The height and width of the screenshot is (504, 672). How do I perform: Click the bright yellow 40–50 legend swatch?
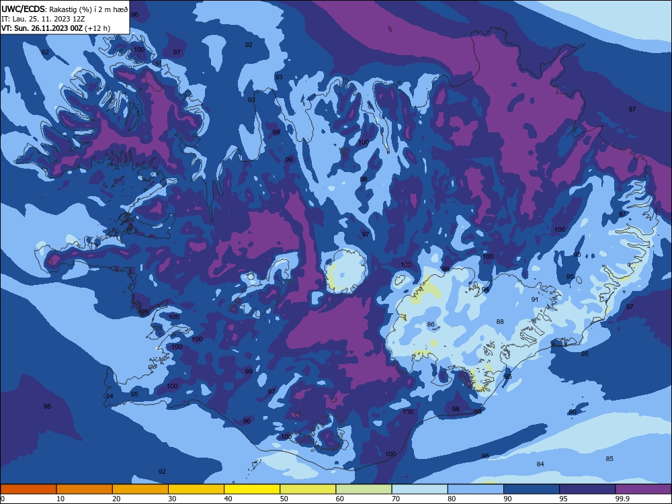tap(252, 489)
